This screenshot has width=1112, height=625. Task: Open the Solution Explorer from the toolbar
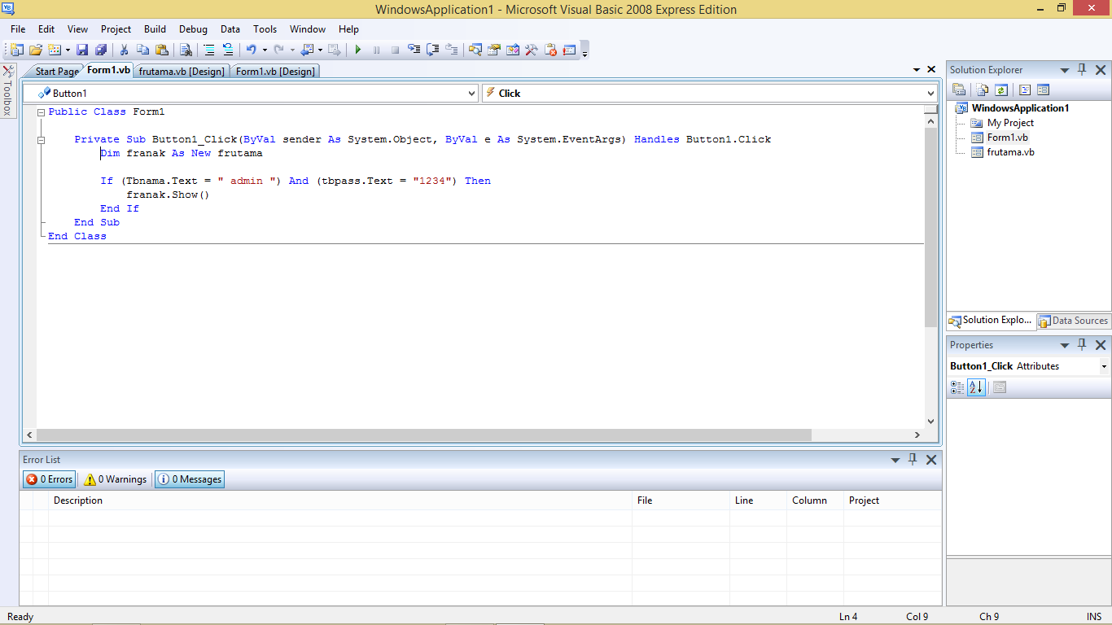475,50
